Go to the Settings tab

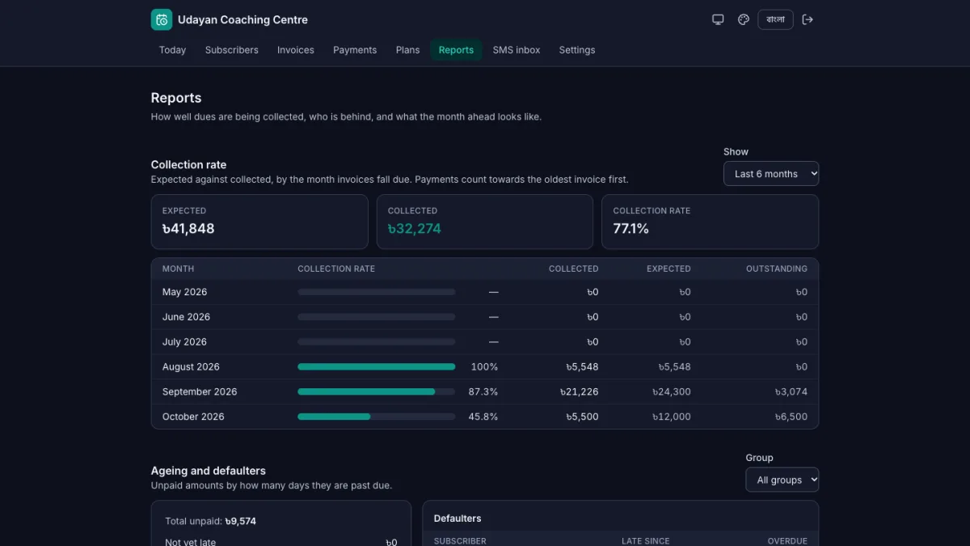[577, 50]
